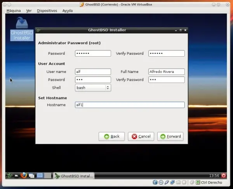Screen dimensions: 233x189
Task: Click the installer window's title bar menu icon
Action: pyautogui.click(x=38, y=30)
